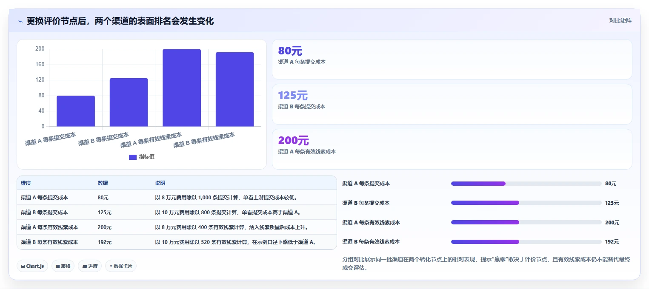The image size is (649, 289).
Task: Click the 分组对比 summary paragraph
Action: point(486,263)
